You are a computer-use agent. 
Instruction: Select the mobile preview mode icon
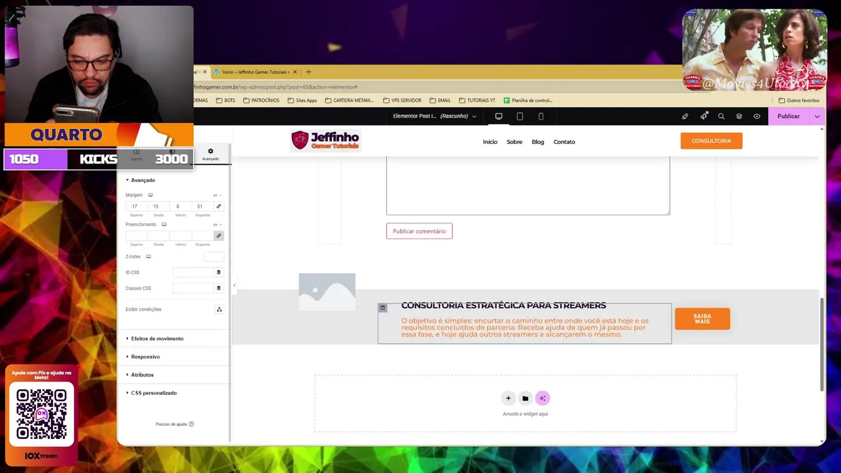(541, 116)
